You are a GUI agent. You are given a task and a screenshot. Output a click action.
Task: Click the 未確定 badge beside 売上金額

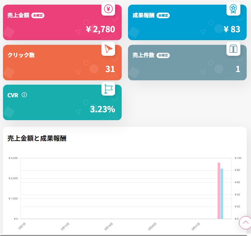38,15
